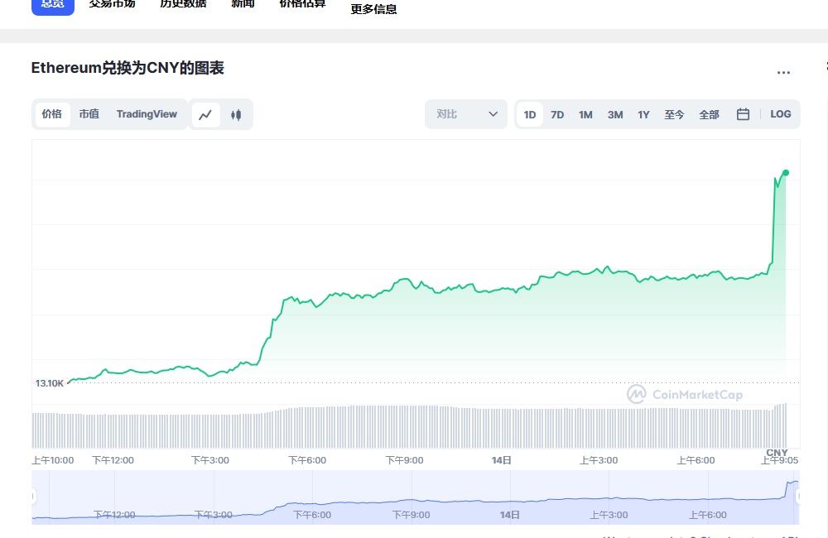Select the 3M time range

615,114
